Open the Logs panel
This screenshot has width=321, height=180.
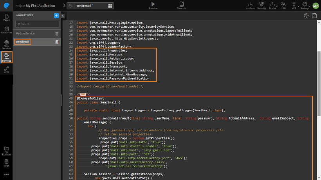6,162
